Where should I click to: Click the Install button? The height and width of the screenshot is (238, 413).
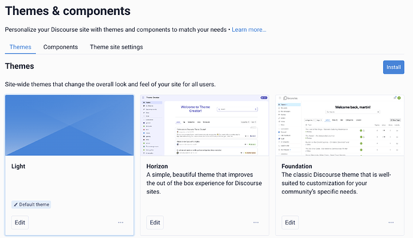(x=393, y=67)
